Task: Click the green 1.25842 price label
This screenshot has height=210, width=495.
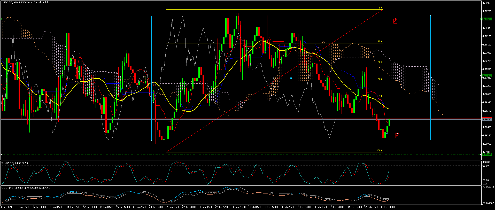Action: point(487,154)
